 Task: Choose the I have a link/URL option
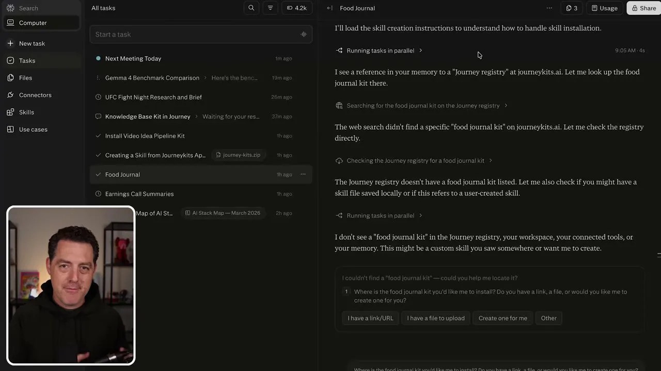[x=370, y=318]
